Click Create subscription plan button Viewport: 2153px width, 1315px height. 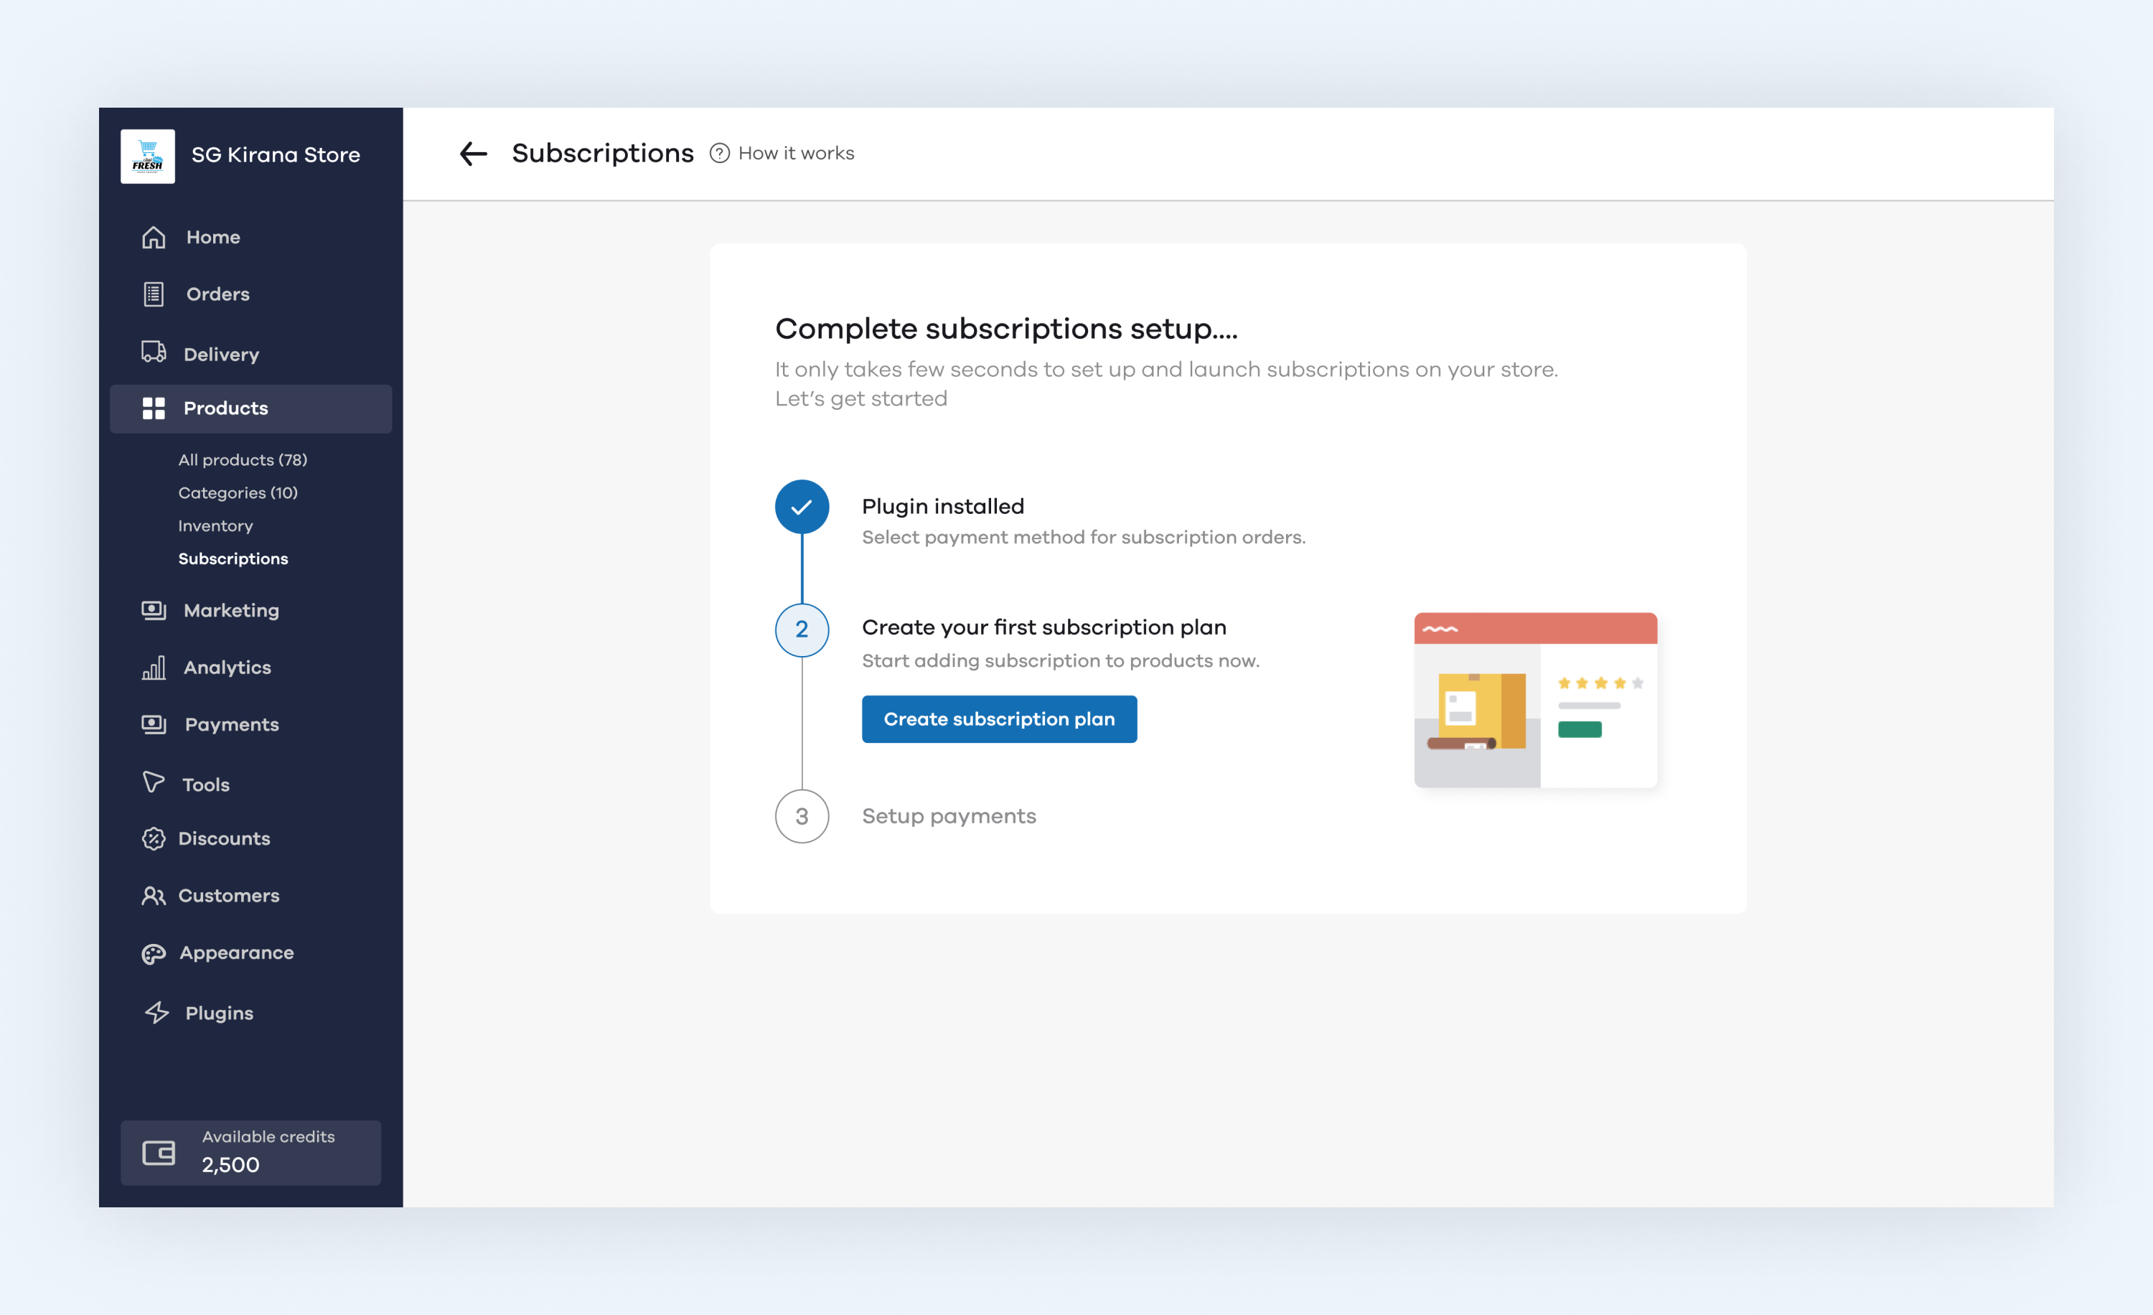pos(1000,719)
